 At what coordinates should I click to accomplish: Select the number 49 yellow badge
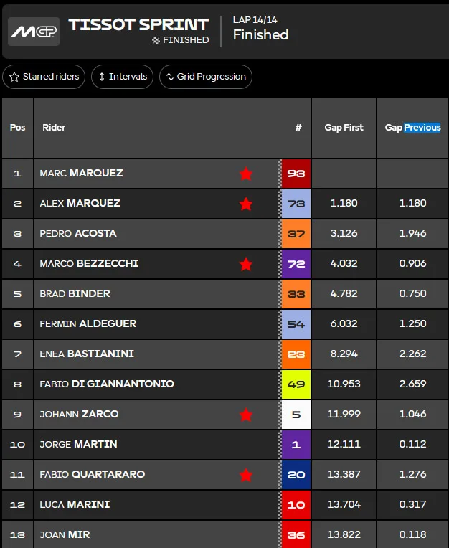[296, 384]
